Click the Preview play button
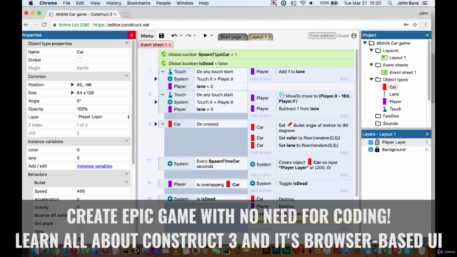 point(205,36)
